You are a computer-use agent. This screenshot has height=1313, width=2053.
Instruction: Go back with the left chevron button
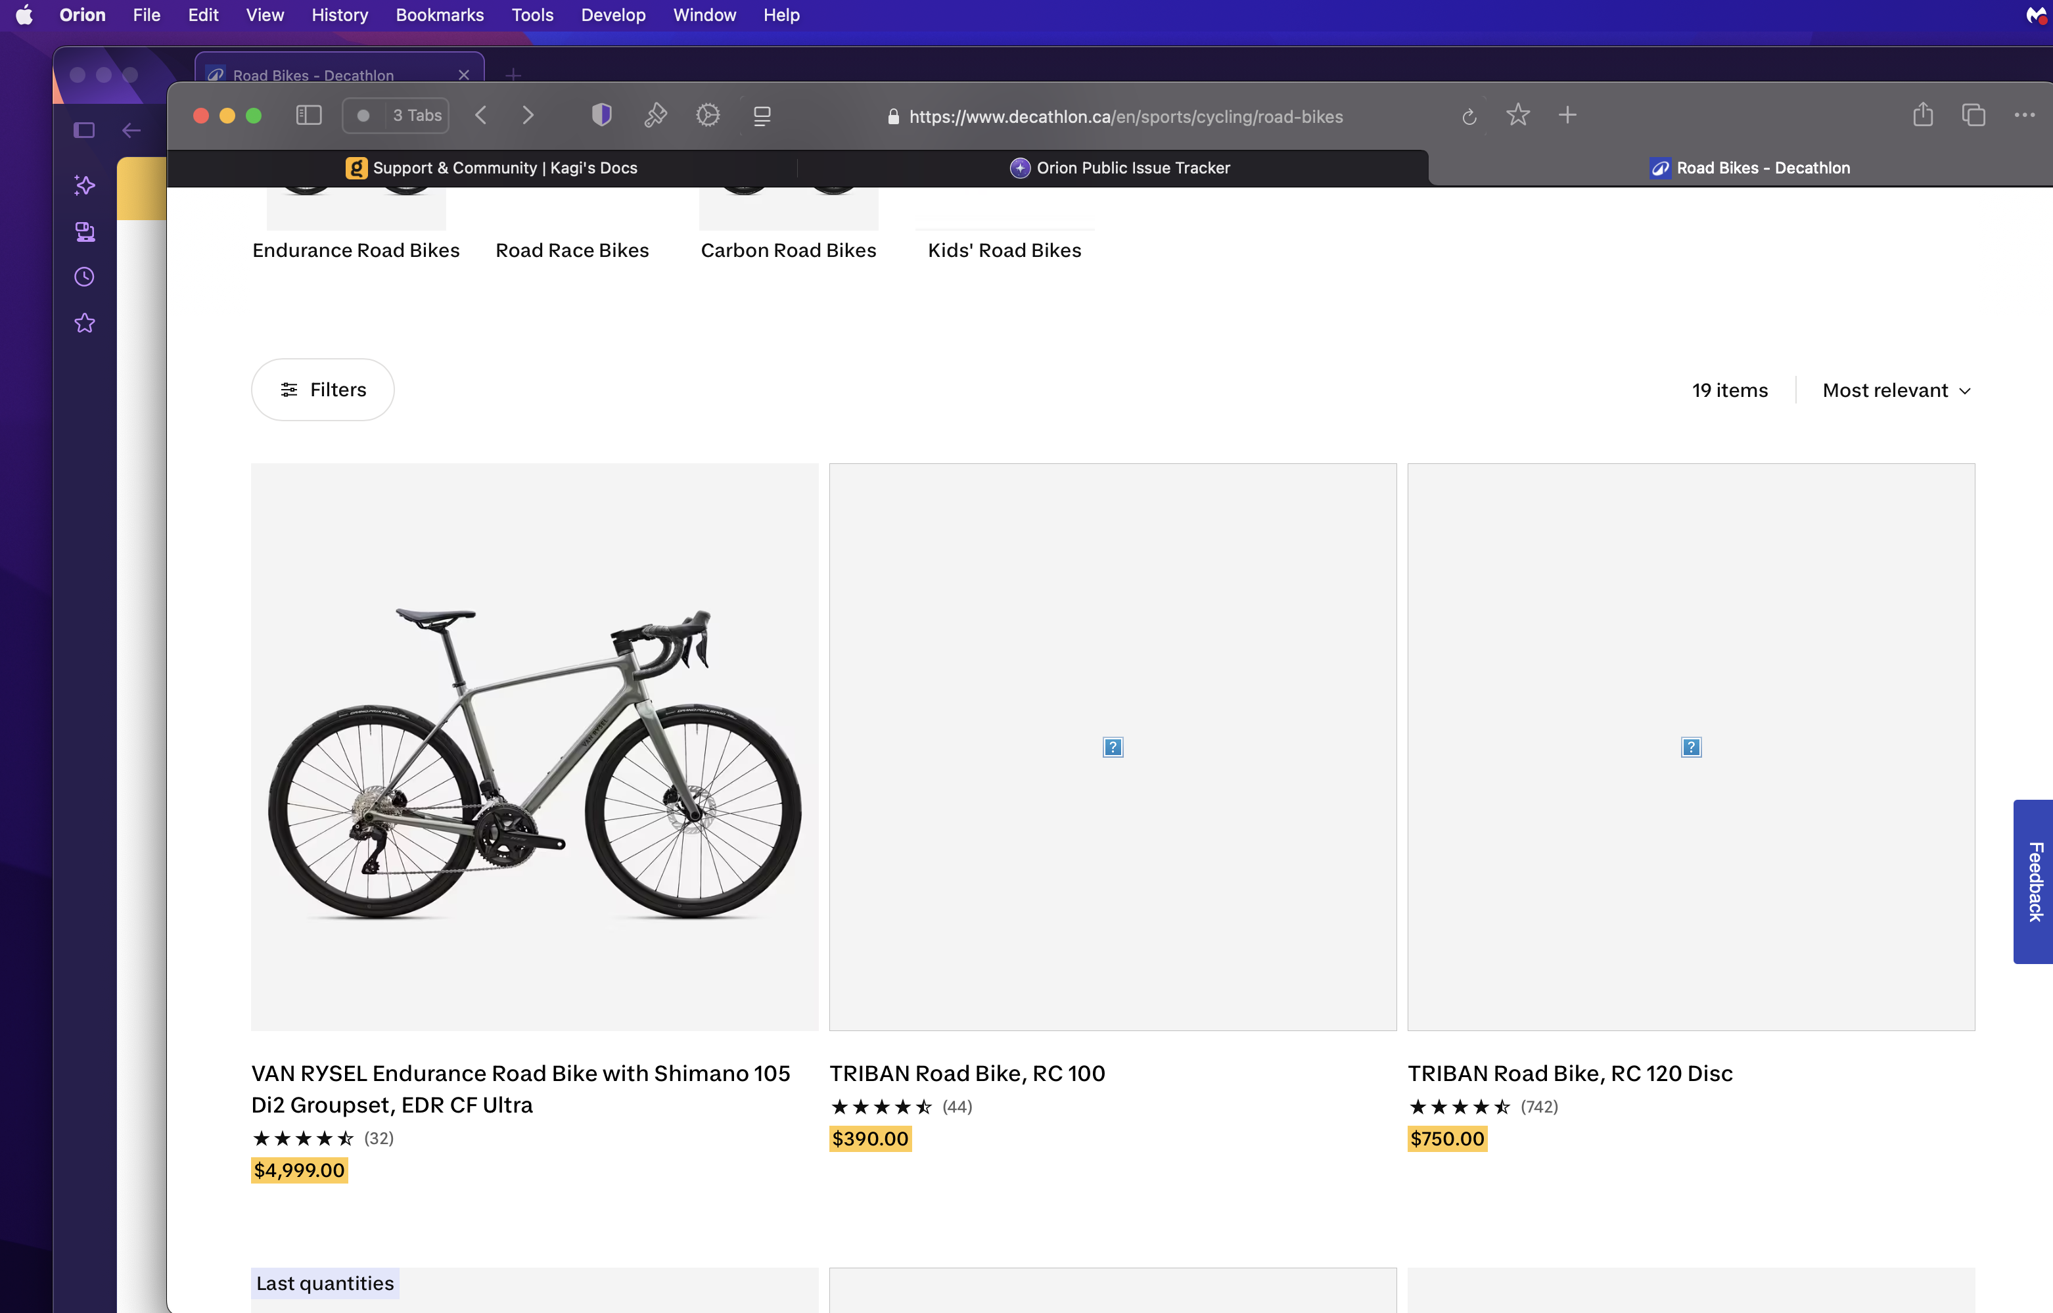[x=481, y=115]
